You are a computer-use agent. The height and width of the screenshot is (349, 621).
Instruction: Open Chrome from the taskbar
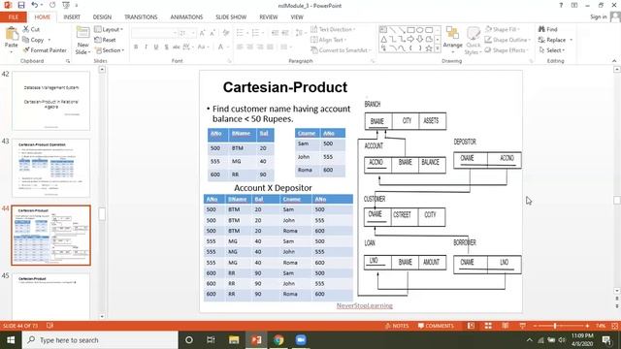tap(278, 340)
